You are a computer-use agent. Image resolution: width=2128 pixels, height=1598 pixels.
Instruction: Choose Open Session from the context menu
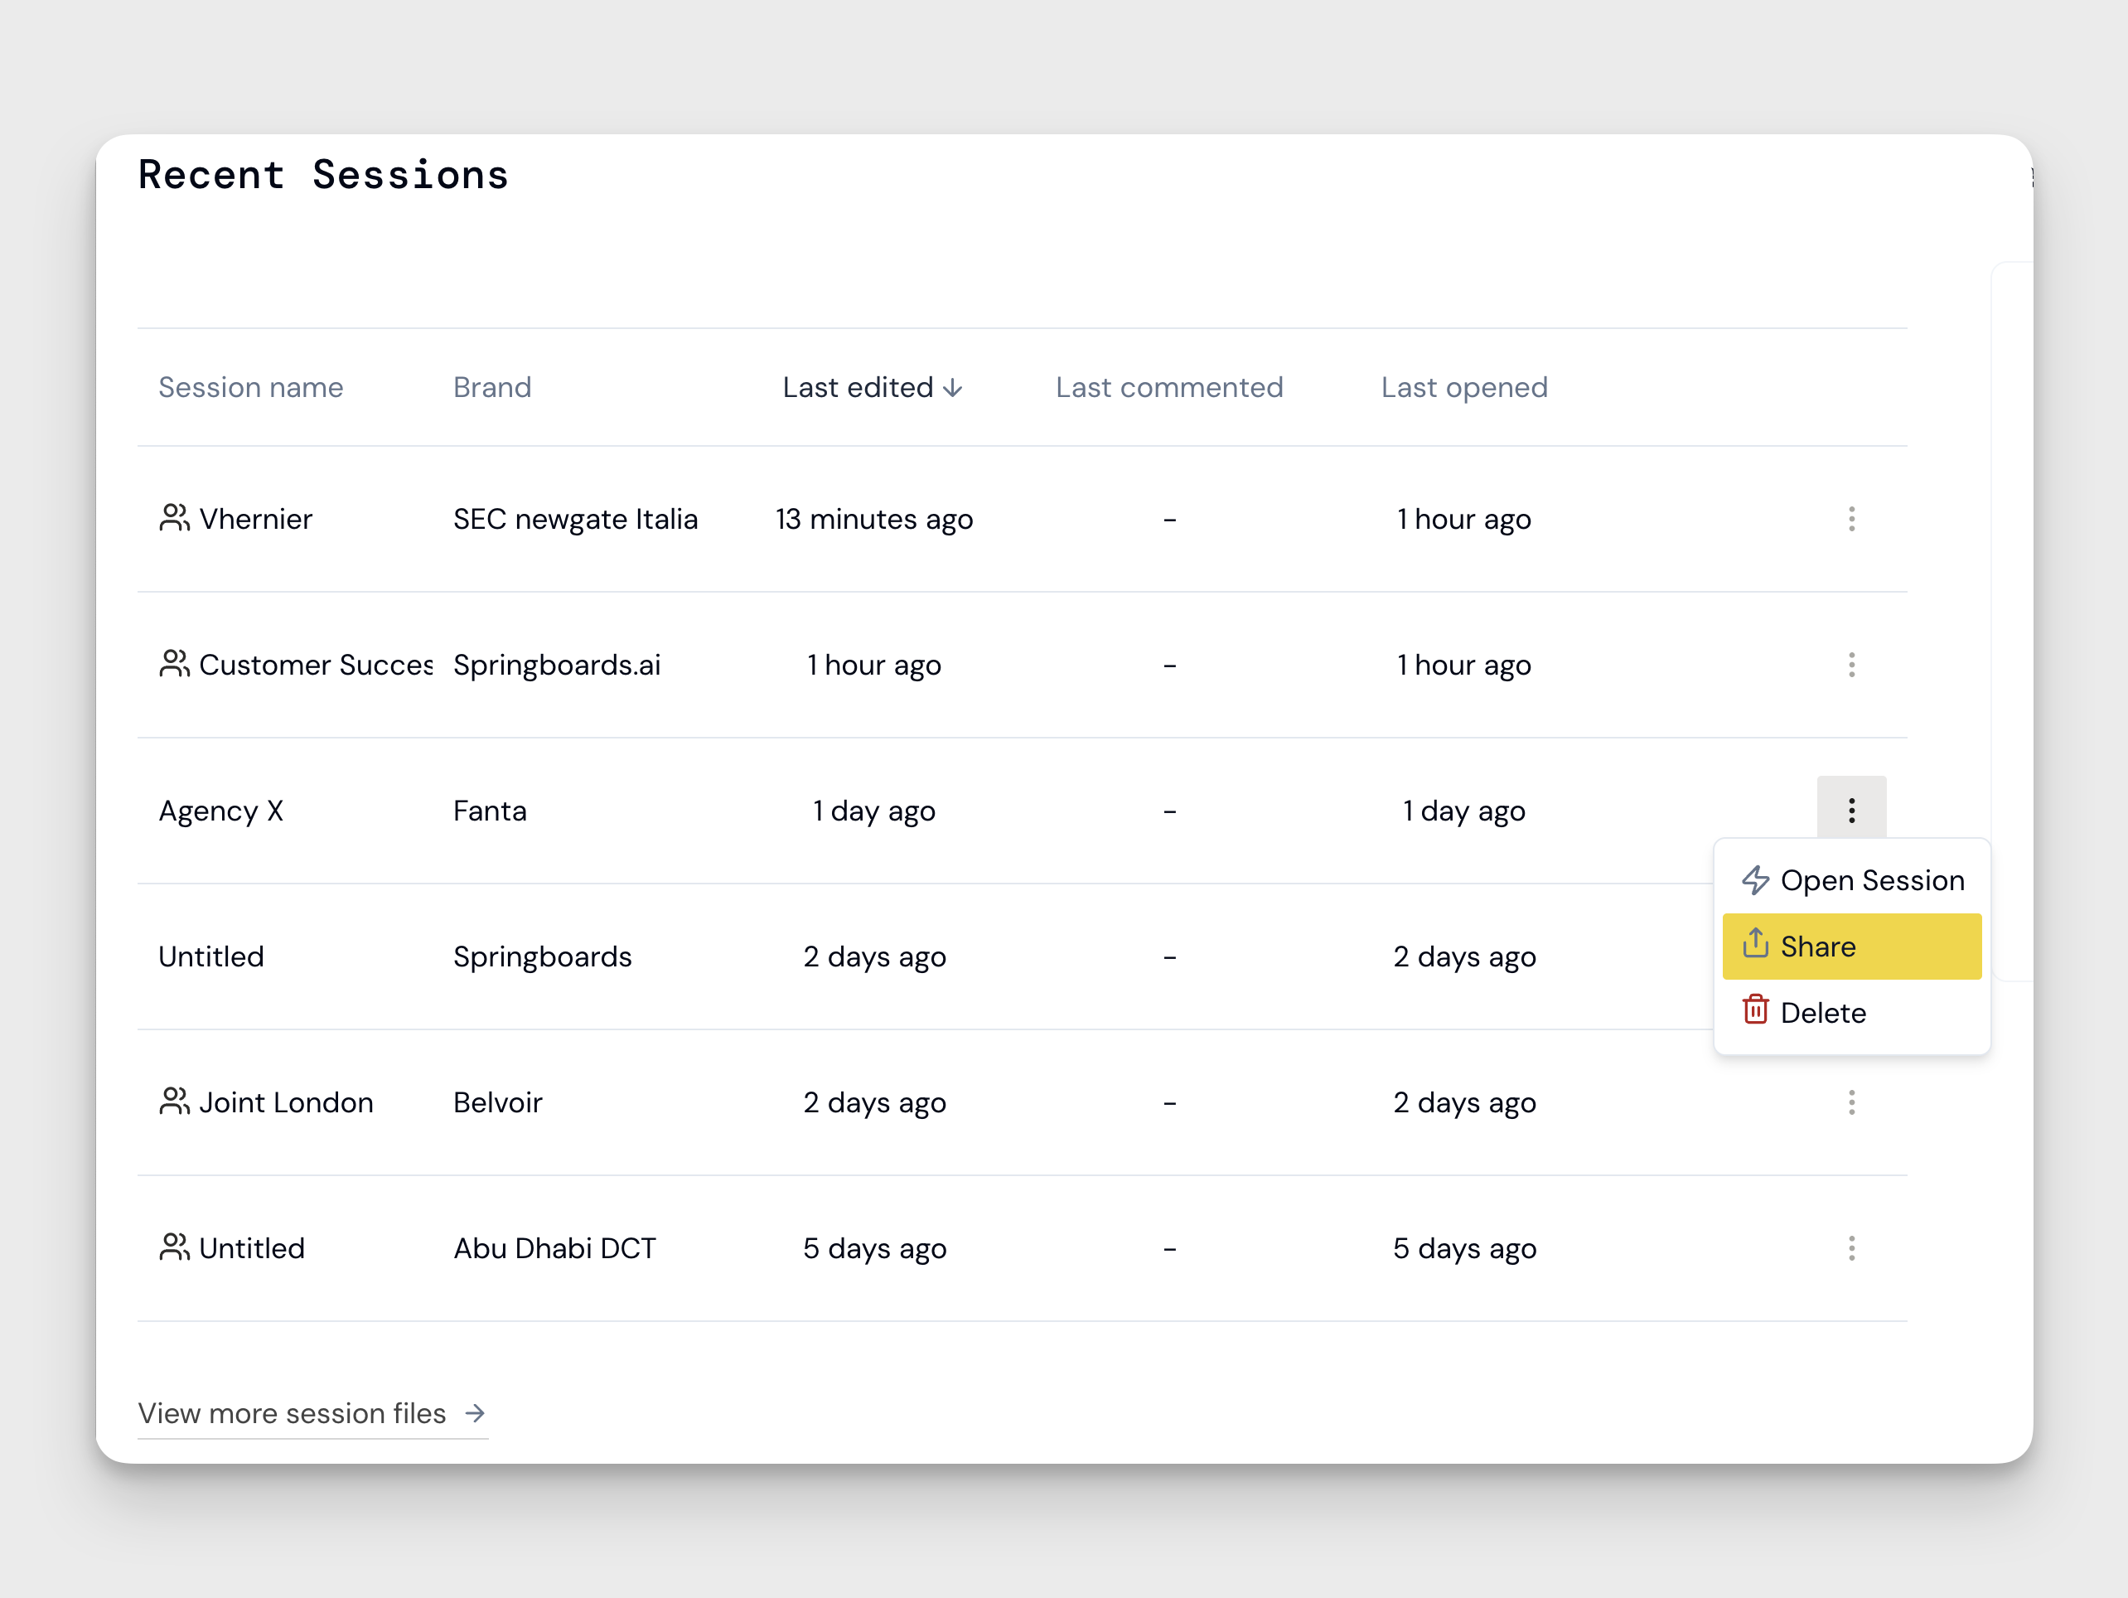(x=1871, y=880)
